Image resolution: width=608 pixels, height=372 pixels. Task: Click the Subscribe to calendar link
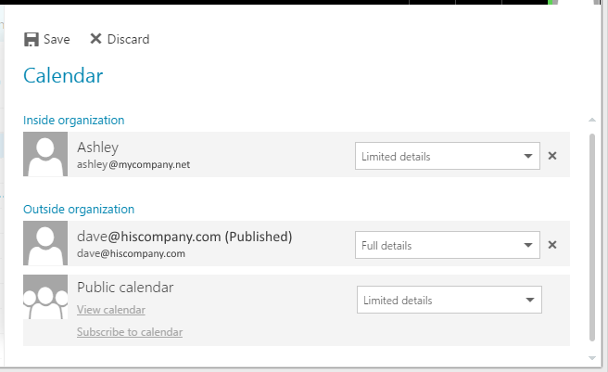coord(130,332)
